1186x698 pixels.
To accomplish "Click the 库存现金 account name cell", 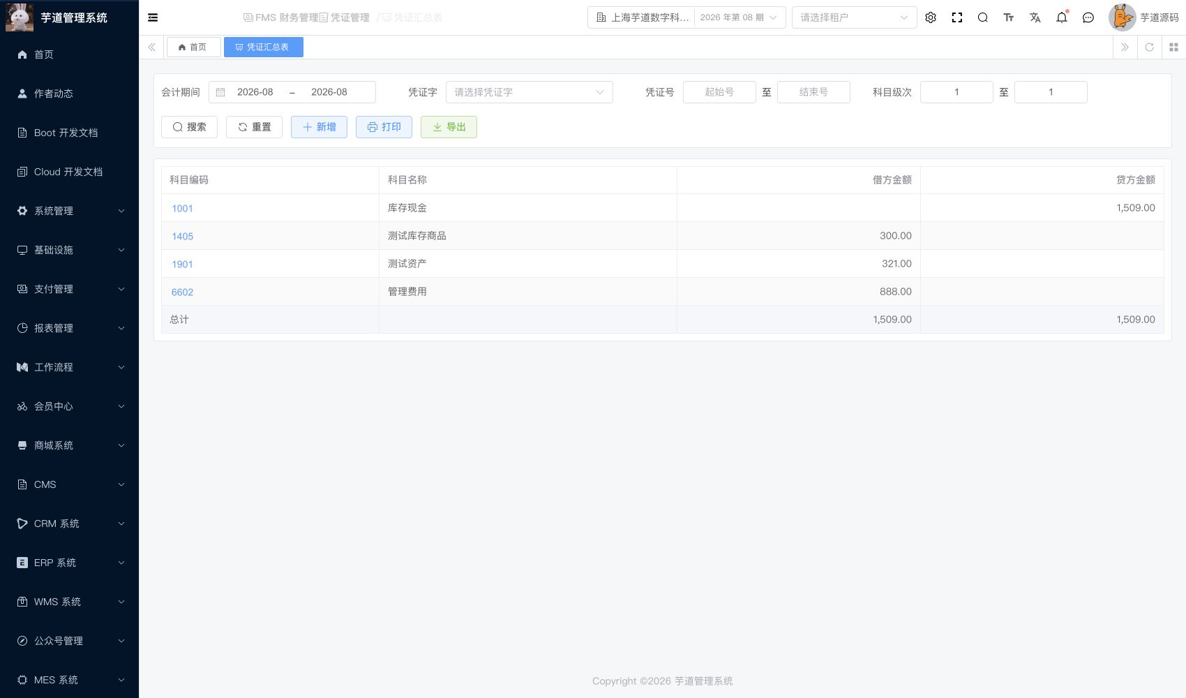I will point(527,208).
